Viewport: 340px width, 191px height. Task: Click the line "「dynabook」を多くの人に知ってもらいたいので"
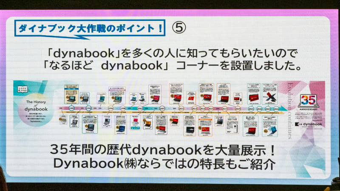[173, 53]
